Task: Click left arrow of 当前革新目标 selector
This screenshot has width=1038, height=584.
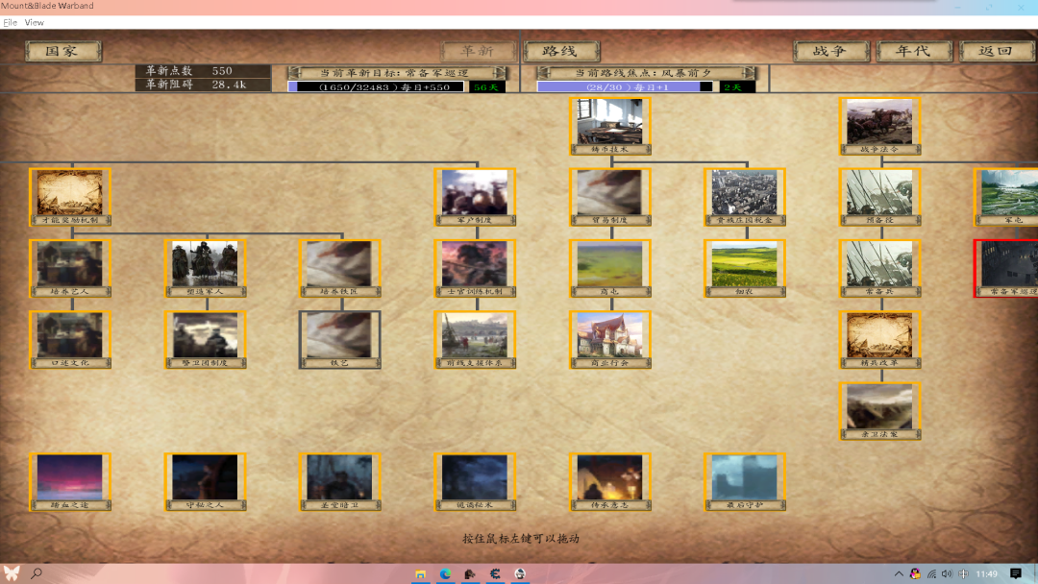Action: pyautogui.click(x=295, y=73)
